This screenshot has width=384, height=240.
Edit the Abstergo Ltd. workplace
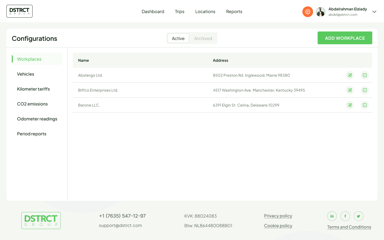350,75
